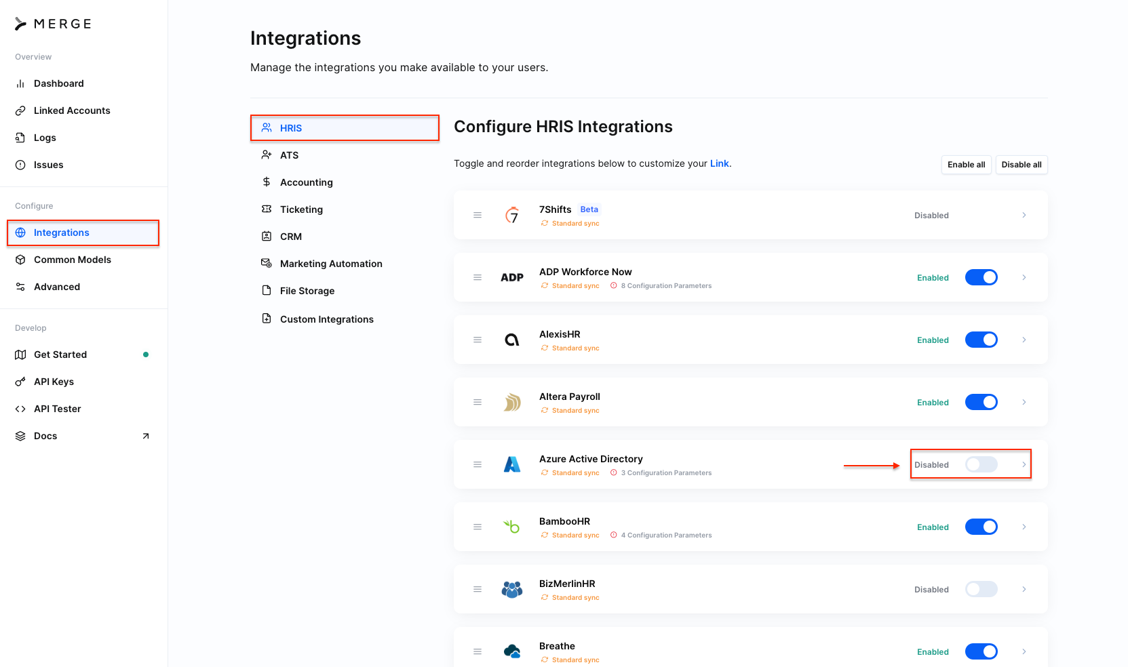Click the Merge logo icon
The height and width of the screenshot is (667, 1128).
[20, 24]
